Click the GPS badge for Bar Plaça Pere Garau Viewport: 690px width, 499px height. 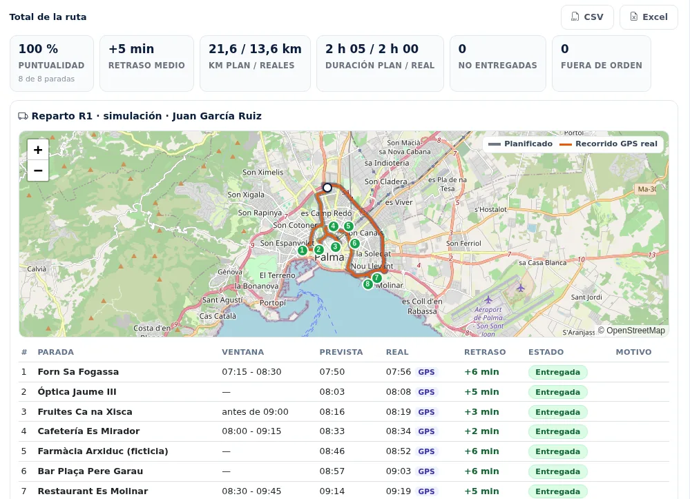coord(426,471)
